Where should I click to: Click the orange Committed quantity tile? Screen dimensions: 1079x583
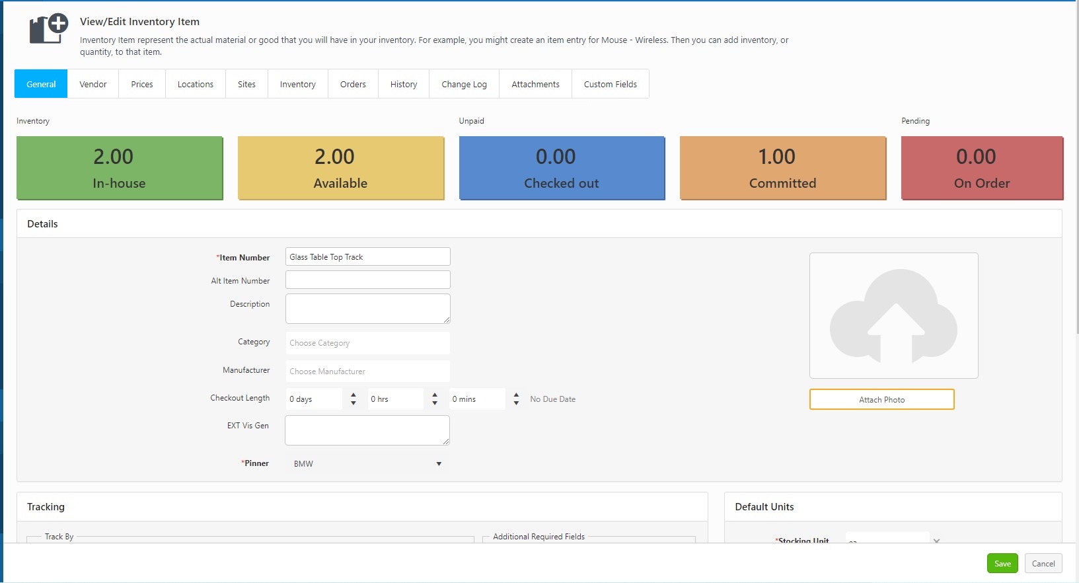pyautogui.click(x=782, y=168)
